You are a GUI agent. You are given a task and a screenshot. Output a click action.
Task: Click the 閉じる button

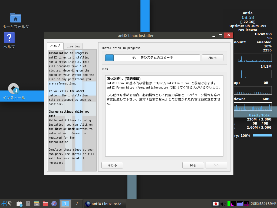pyautogui.click(x=112, y=165)
